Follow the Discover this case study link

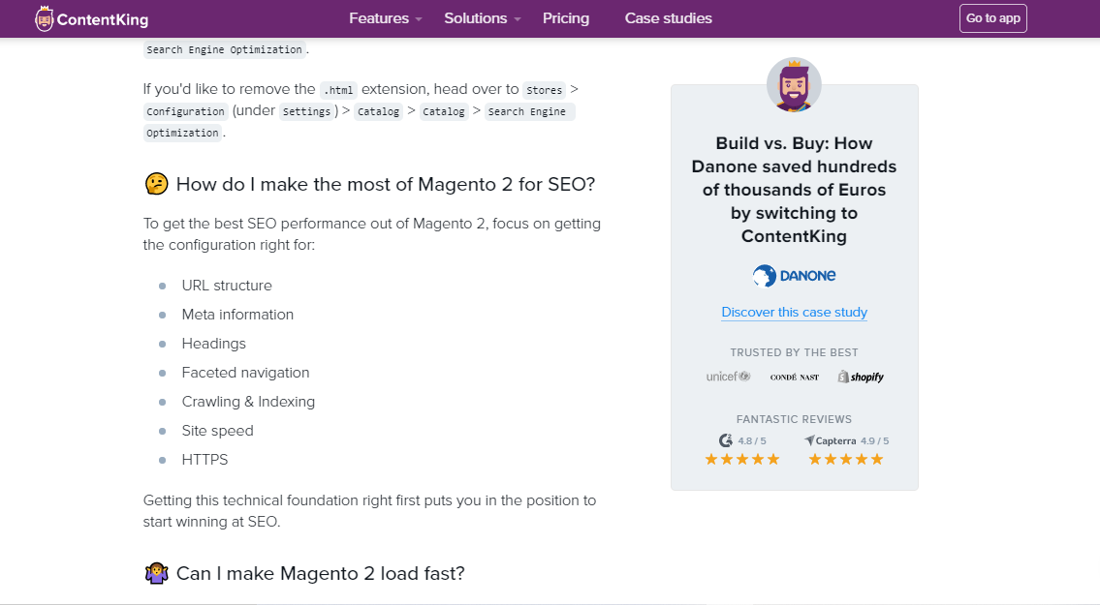(x=794, y=313)
